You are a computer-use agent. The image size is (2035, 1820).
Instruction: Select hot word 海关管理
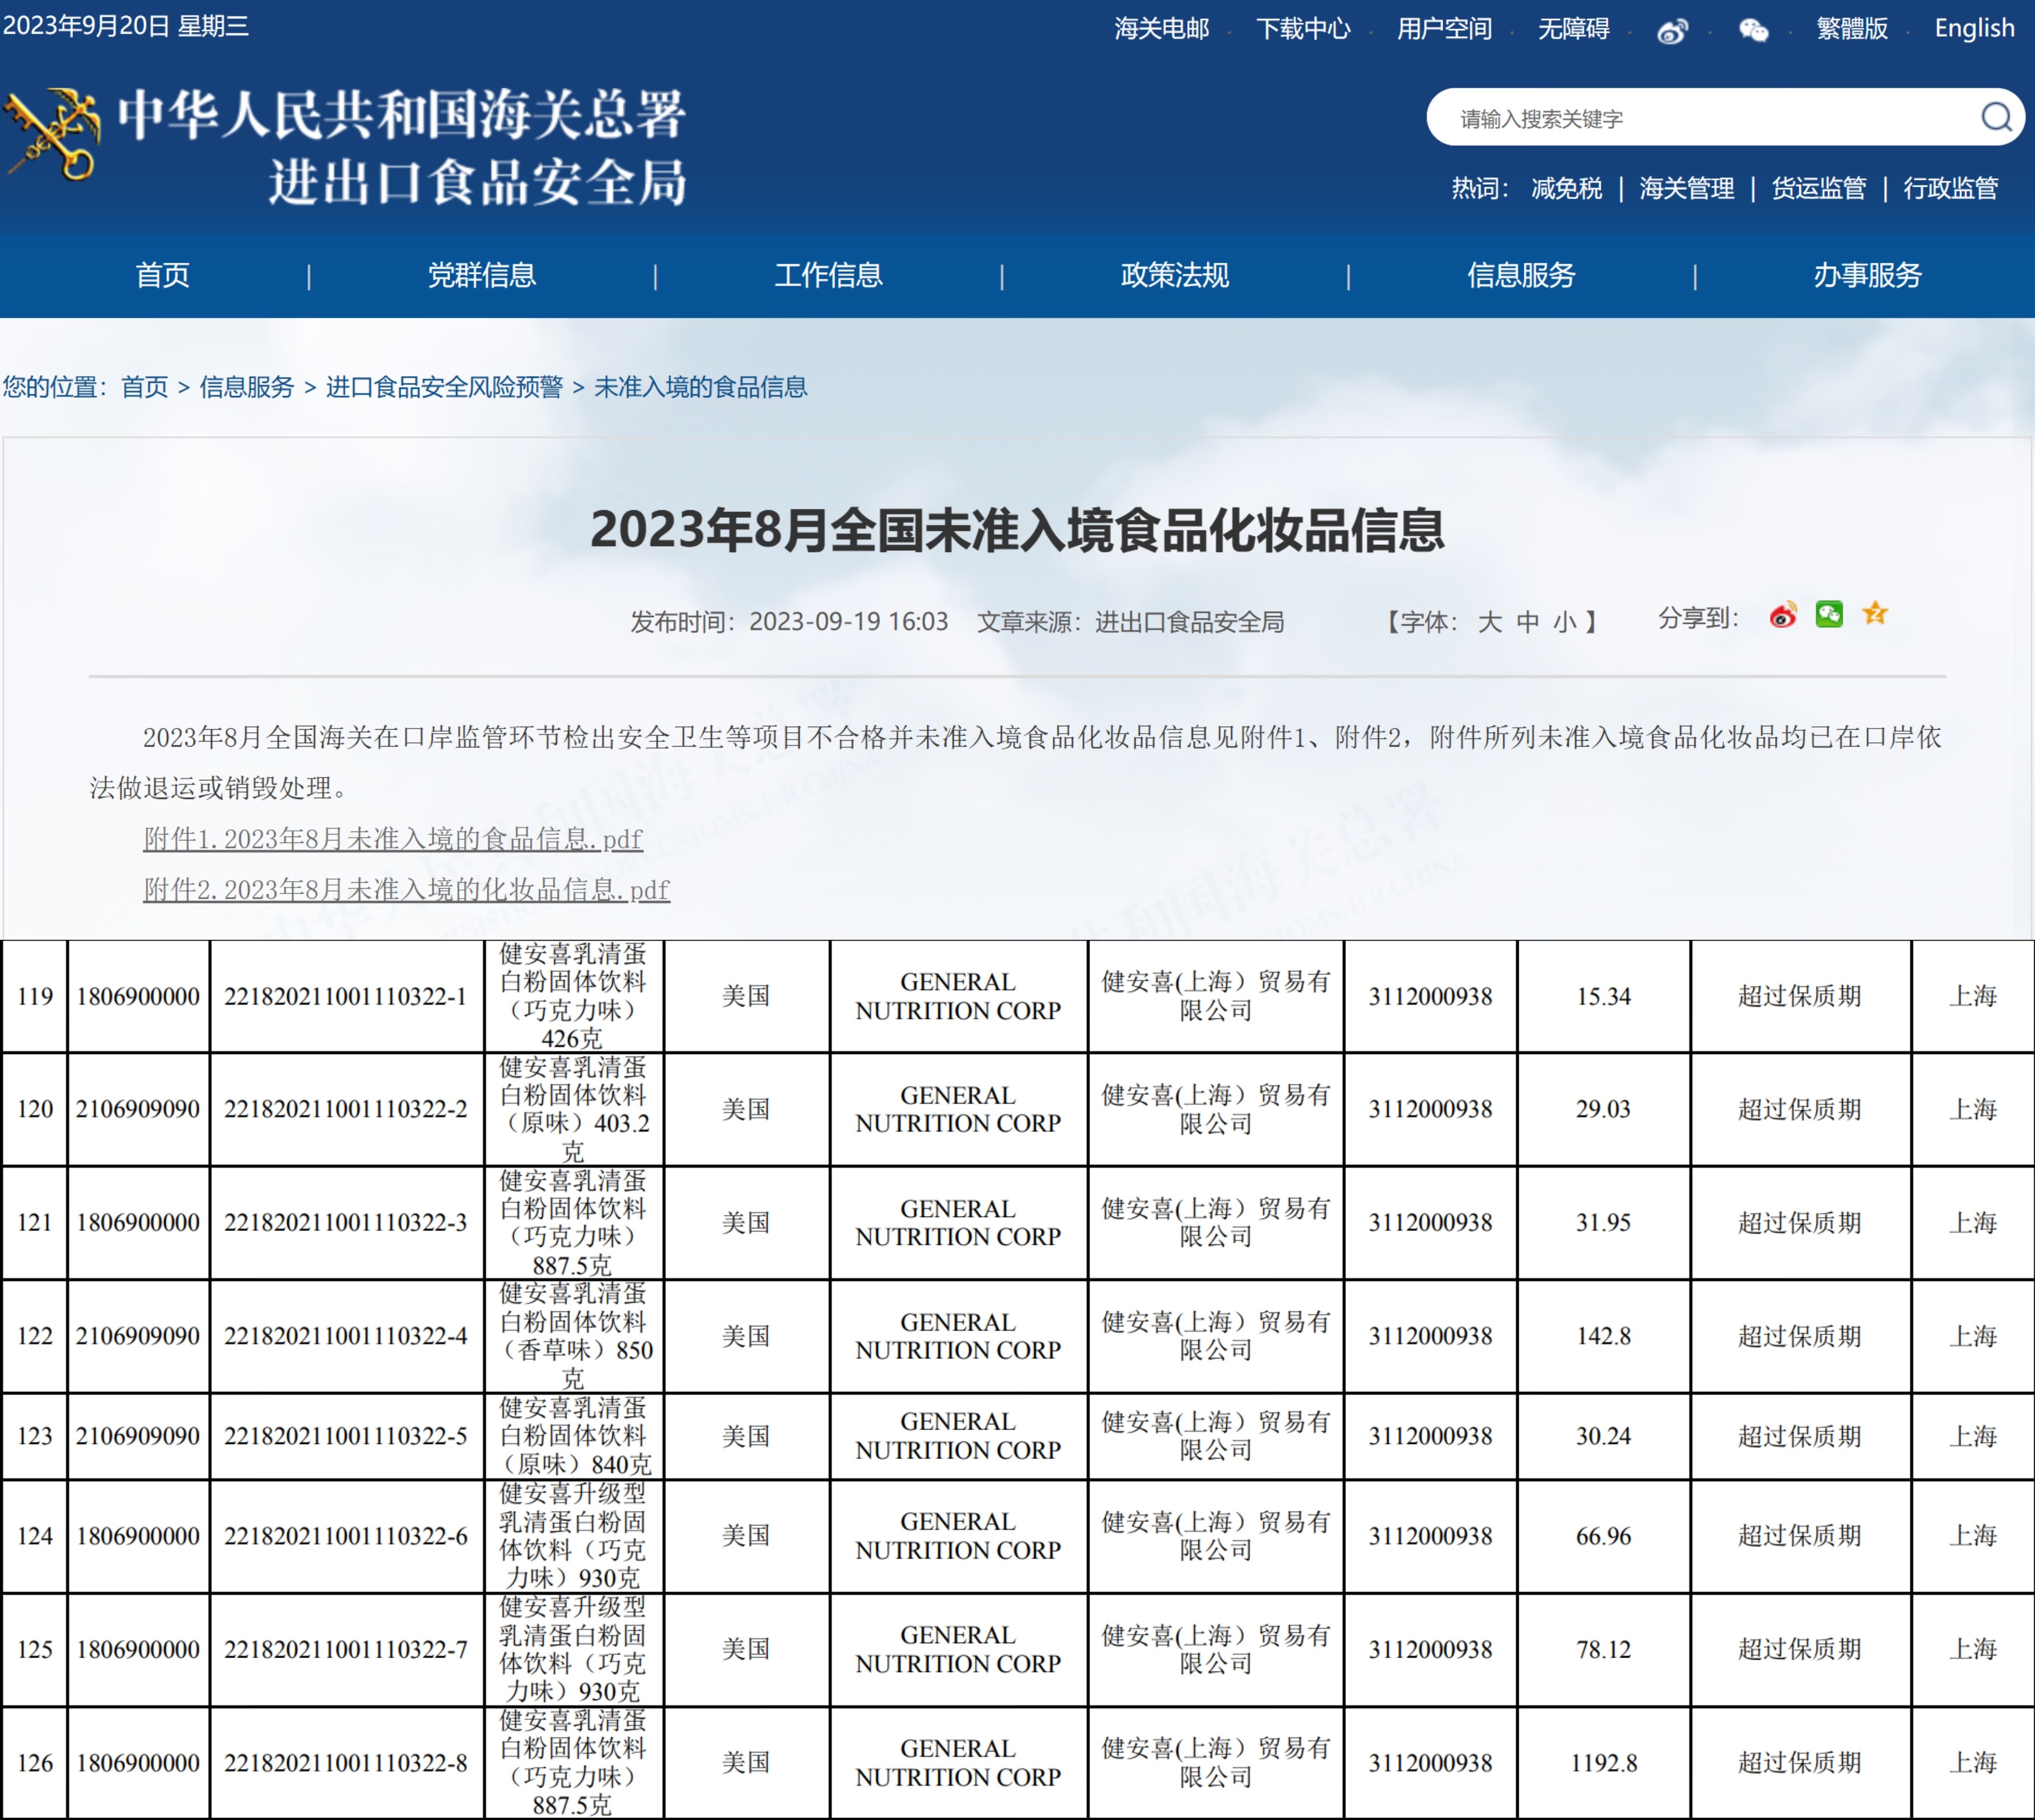pyautogui.click(x=1686, y=188)
